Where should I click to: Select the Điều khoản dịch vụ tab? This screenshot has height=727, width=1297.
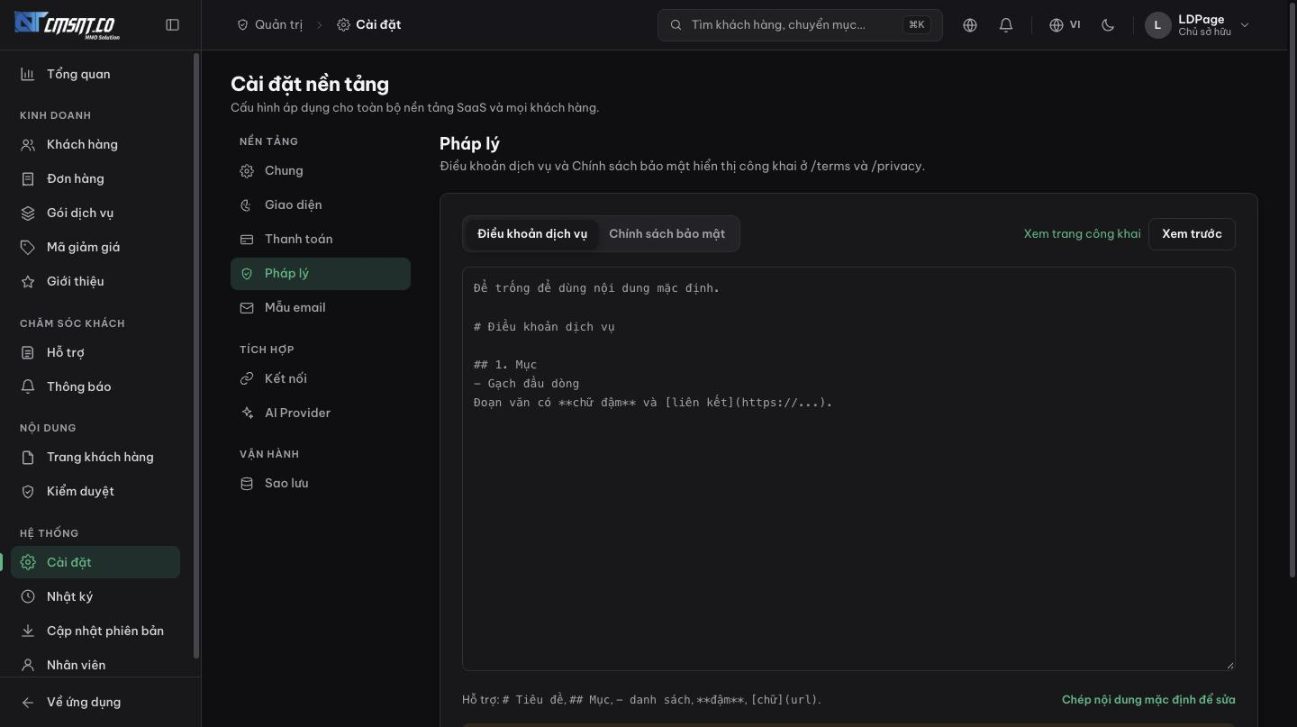pyautogui.click(x=532, y=233)
